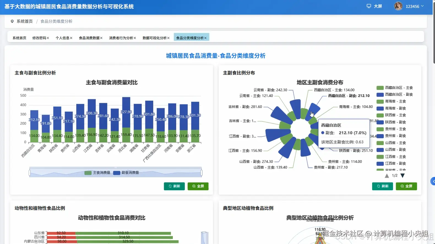This screenshot has width=435, height=244.
Task: Refresh the 主副食比例分布 chart
Action: click(382, 186)
